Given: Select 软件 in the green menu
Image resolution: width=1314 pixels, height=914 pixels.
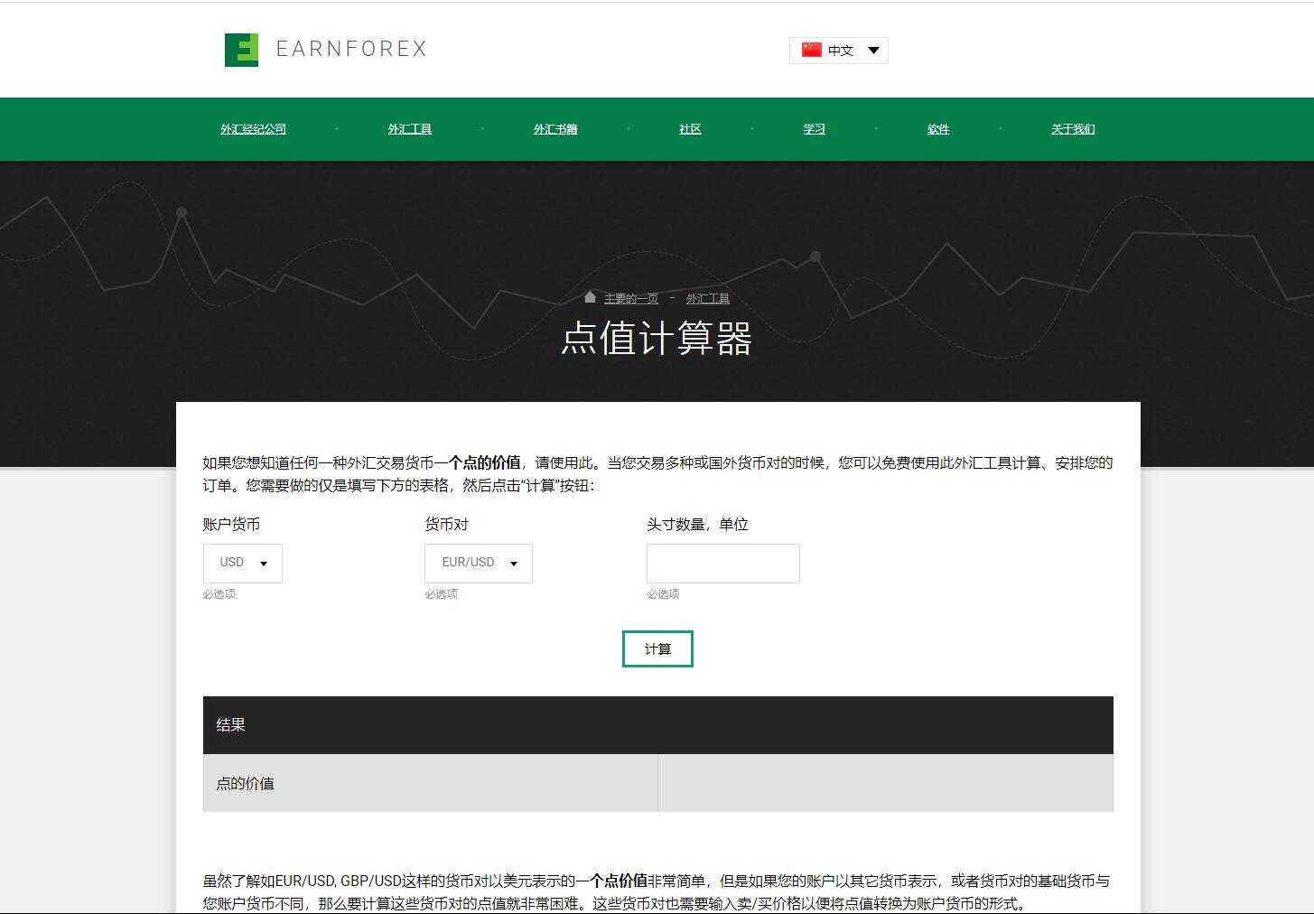Looking at the screenshot, I should (938, 129).
